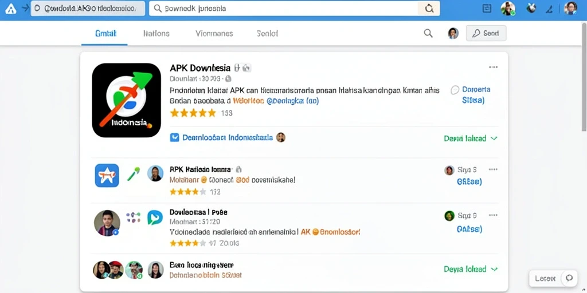Open the three-dot menu on the second row
The height and width of the screenshot is (293, 587).
[493, 169]
